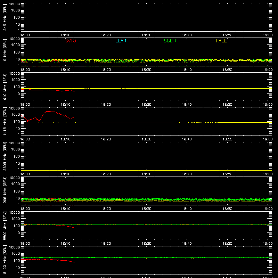Click the 10 y-axis label of 15400 MHz panel
Screen dimensions: 278x278
(x=18, y=268)
